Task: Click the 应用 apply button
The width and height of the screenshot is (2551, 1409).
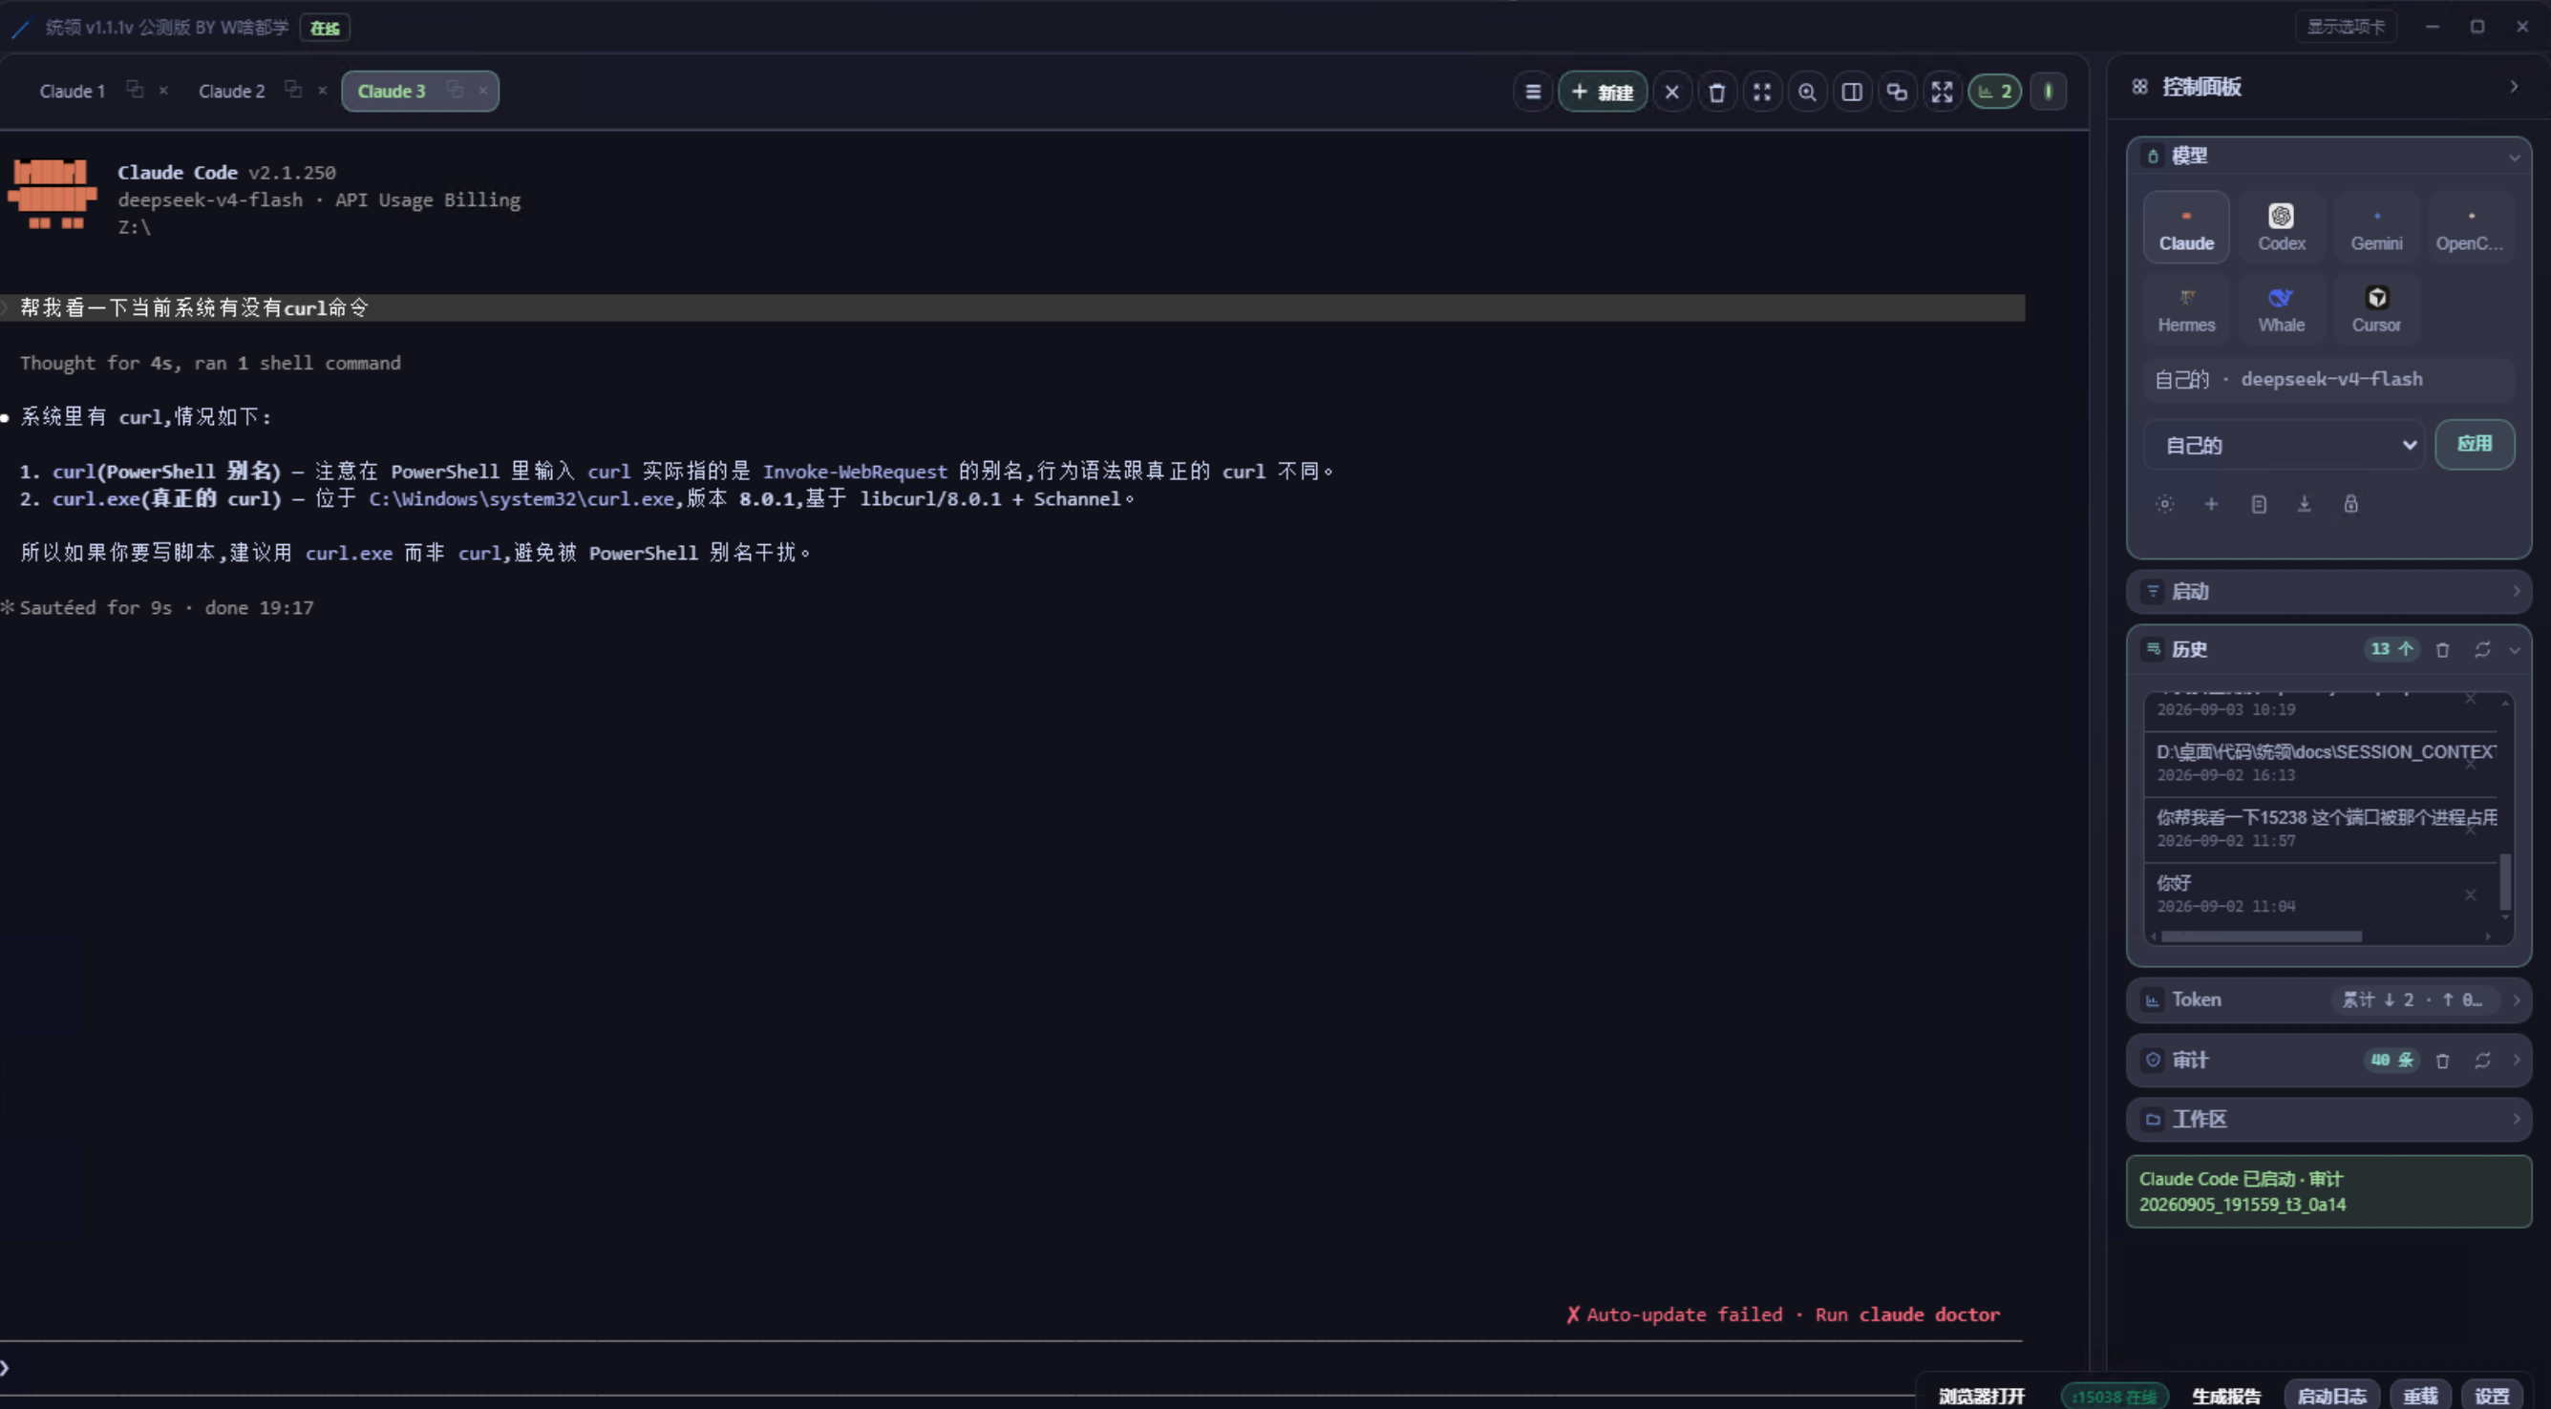Action: [x=2474, y=444]
